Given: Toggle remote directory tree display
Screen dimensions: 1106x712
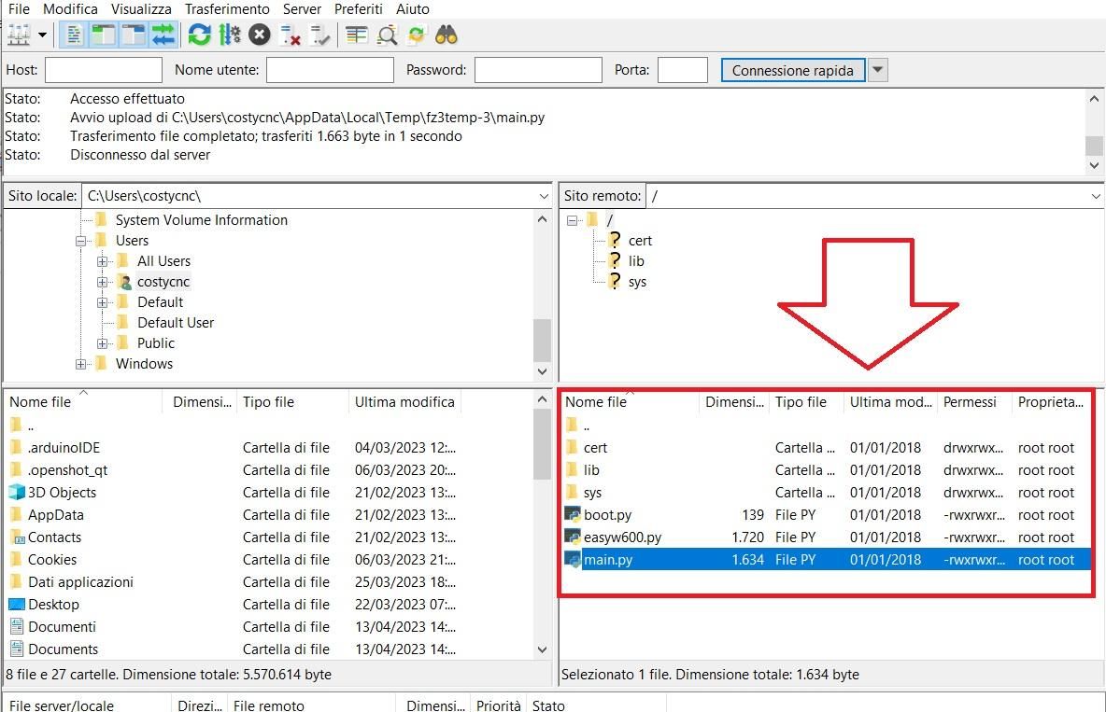Looking at the screenshot, I should 134,35.
